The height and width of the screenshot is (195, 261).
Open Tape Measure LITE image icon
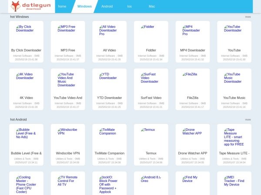pos(234,137)
